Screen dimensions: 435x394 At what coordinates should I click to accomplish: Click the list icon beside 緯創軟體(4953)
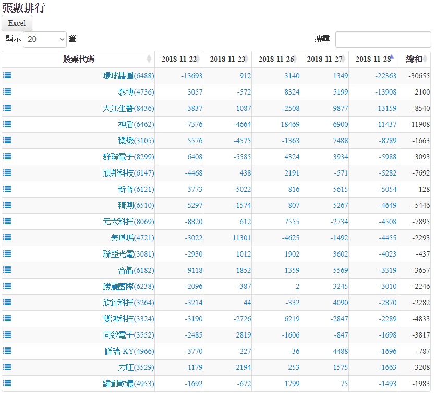click(x=7, y=383)
